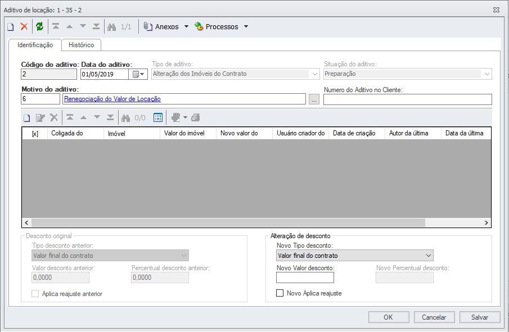Go to previous record in top toolbar

(70, 26)
